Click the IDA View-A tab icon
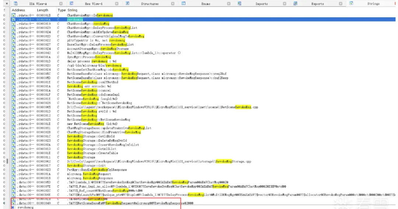Screen dimensions: 398x209 pyautogui.click(x=16, y=4)
